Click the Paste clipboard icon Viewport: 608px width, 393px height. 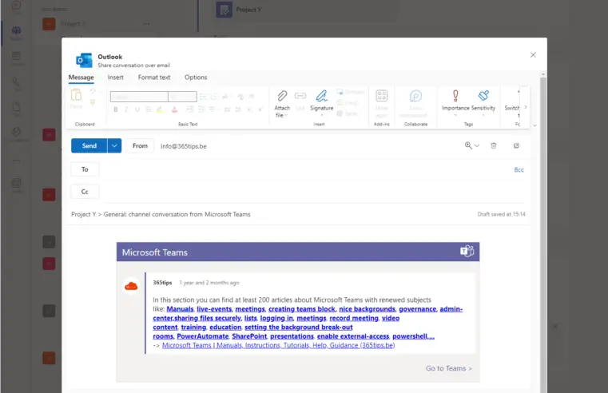[x=76, y=95]
